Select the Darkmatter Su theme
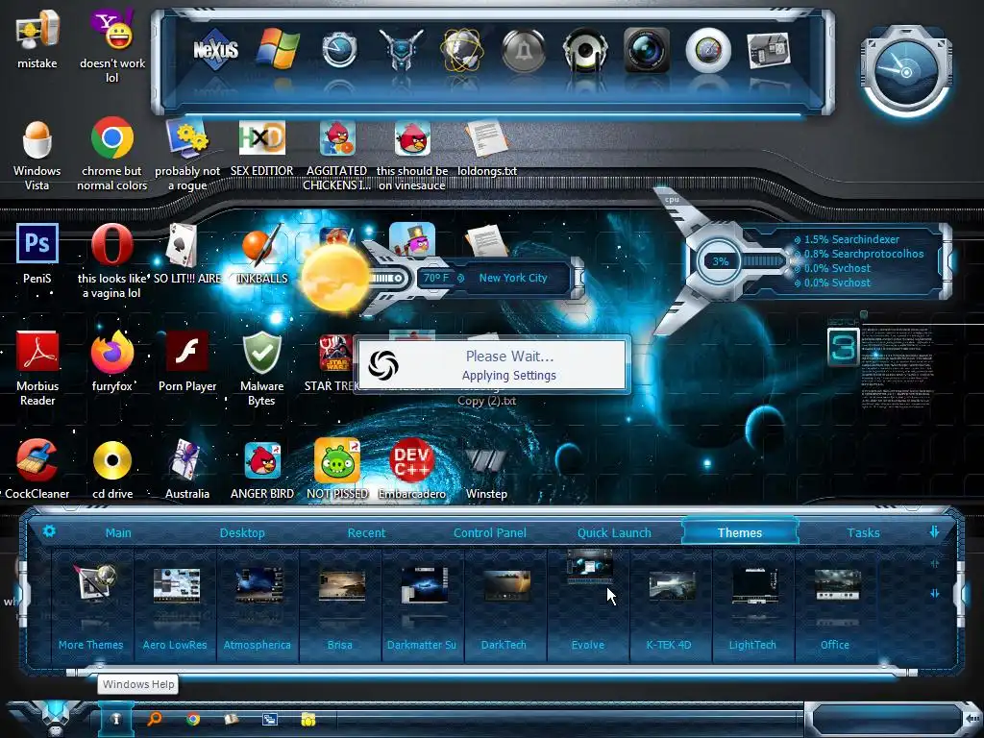The height and width of the screenshot is (738, 984). pyautogui.click(x=423, y=605)
